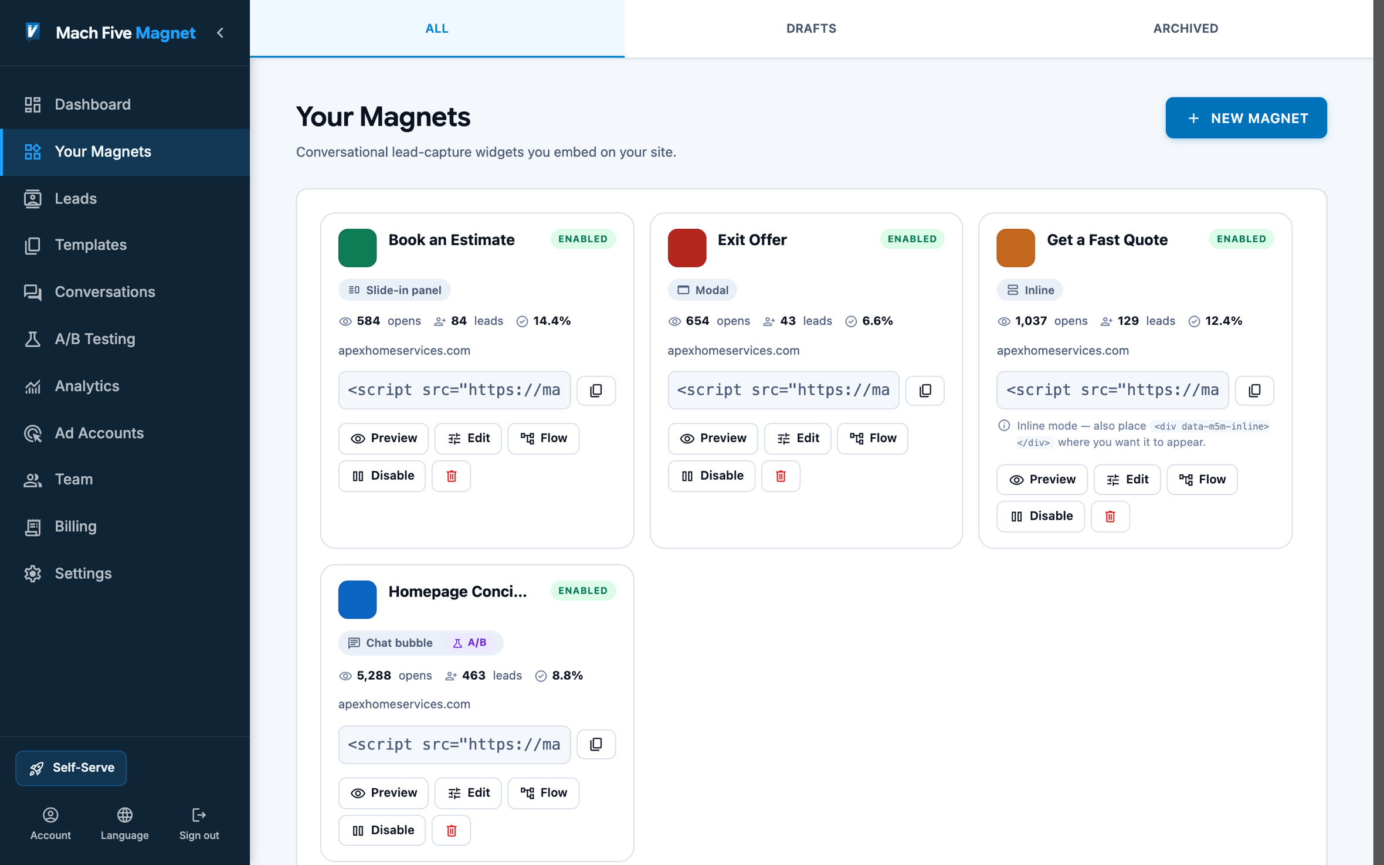1384x865 pixels.
Task: Copy the Exit Offer embed script
Action: (925, 391)
